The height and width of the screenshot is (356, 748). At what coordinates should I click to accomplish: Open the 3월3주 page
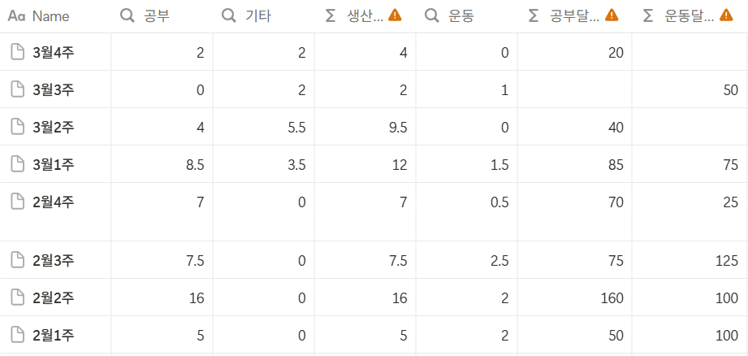[x=54, y=89]
